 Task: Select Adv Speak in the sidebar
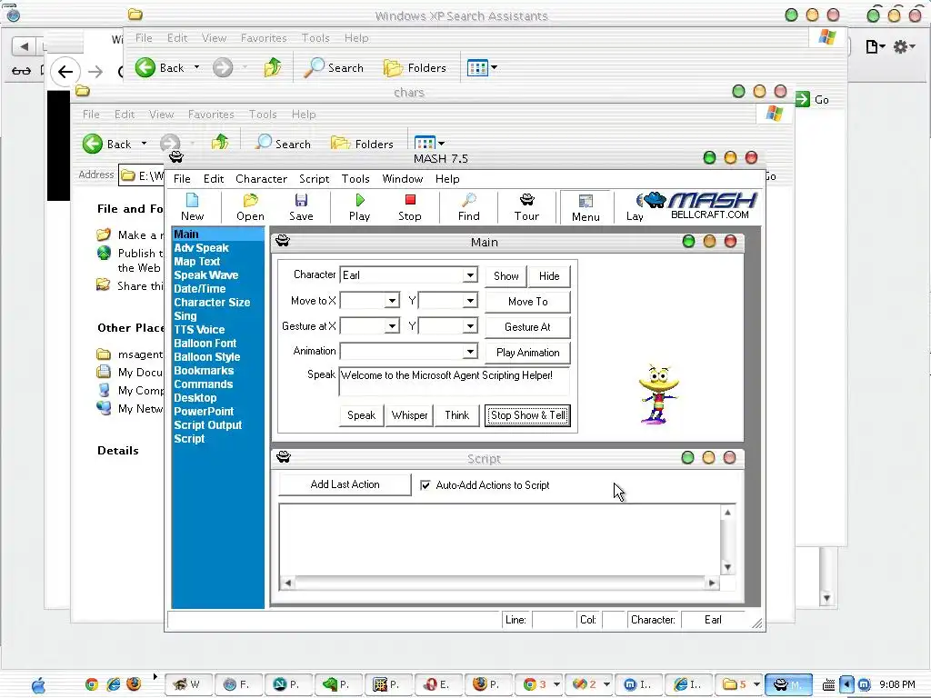click(201, 248)
